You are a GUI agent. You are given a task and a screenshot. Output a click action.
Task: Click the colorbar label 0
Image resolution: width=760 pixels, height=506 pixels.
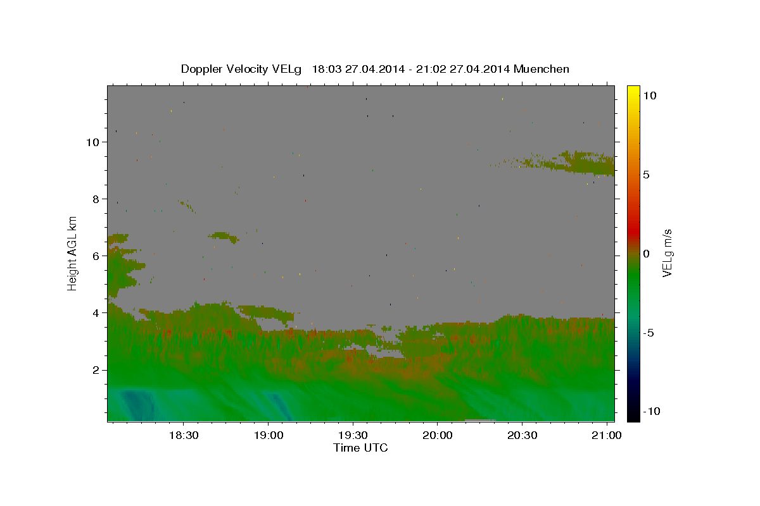pos(646,254)
